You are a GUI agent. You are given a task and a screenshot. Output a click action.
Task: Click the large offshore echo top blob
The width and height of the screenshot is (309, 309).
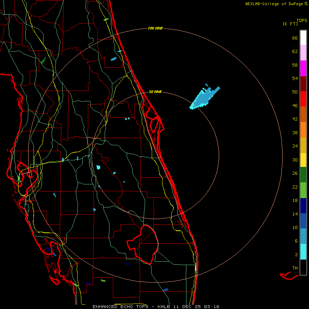(x=203, y=99)
